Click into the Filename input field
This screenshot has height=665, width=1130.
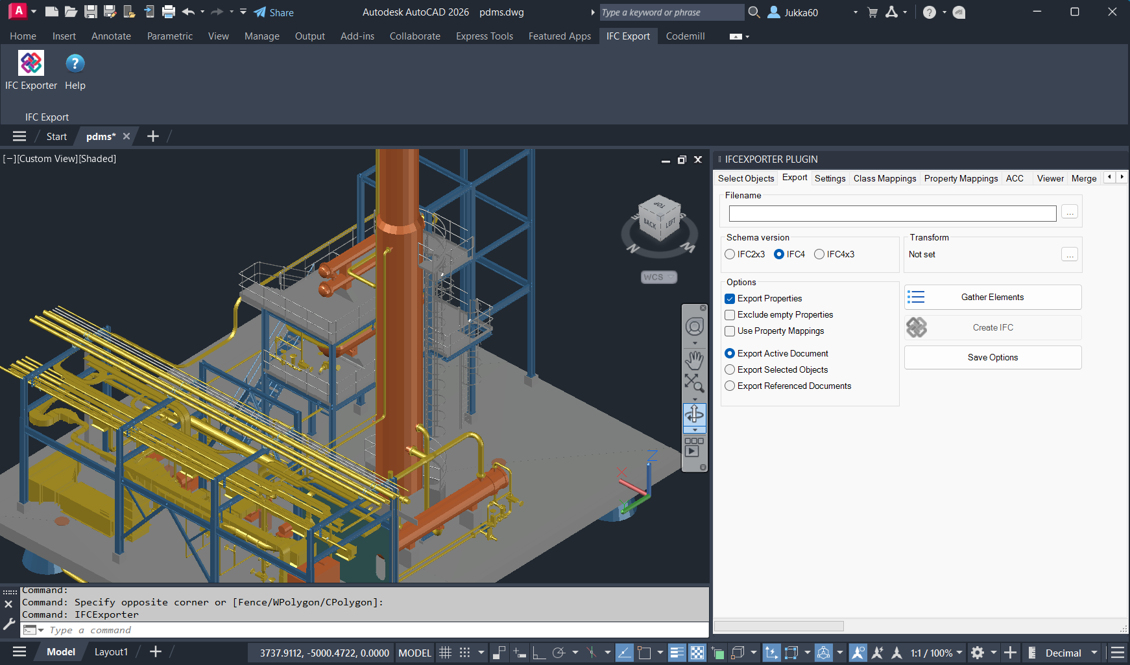(892, 214)
